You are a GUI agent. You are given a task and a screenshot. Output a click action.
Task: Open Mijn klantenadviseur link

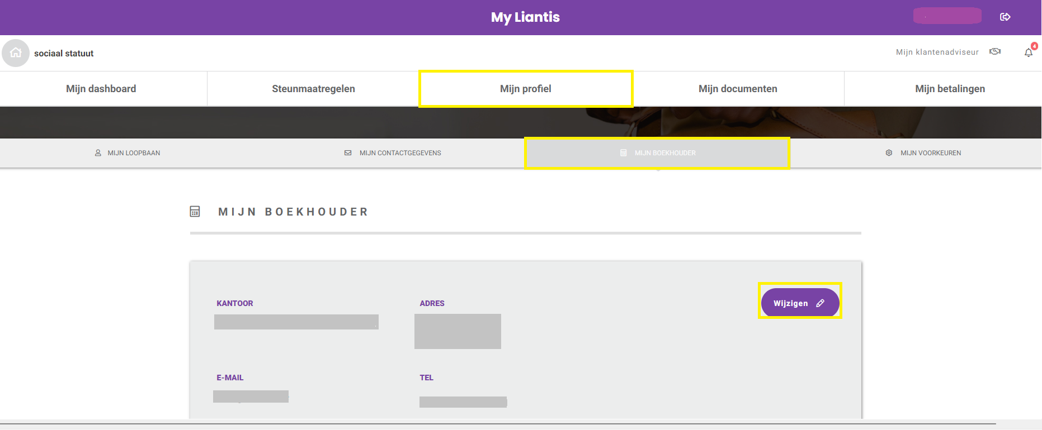[x=937, y=52]
